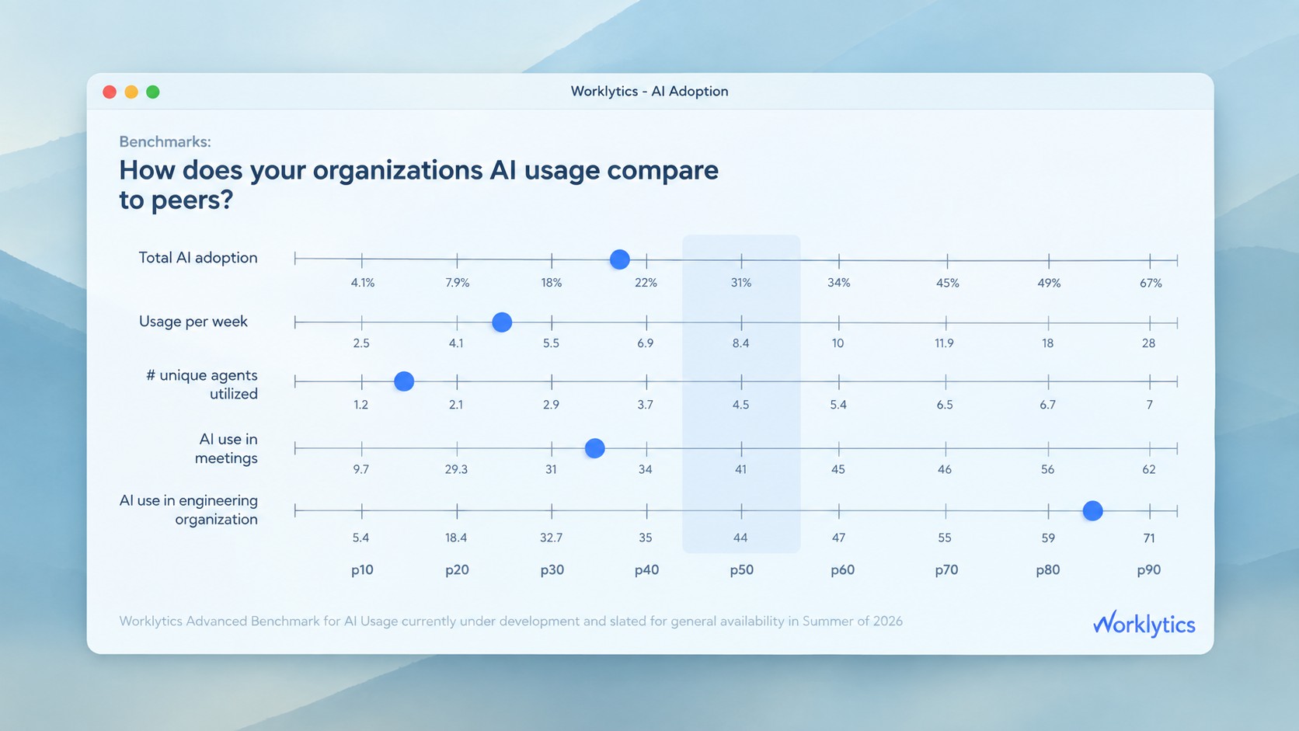Select the AI use in meetings marker dot

click(594, 448)
